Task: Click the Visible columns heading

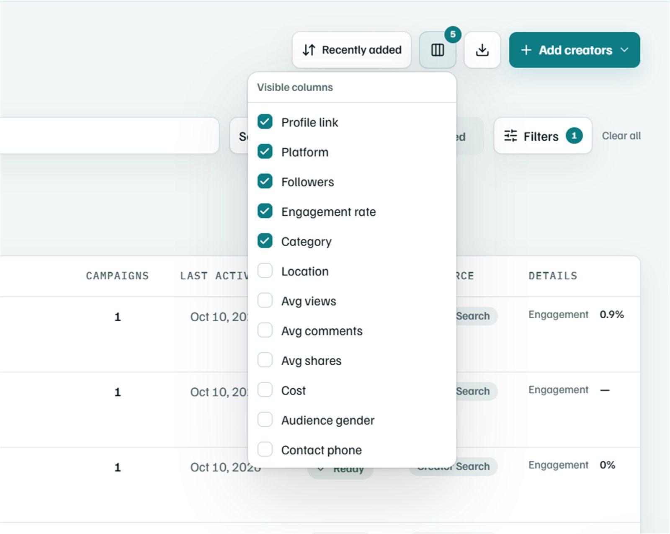Action: point(295,87)
